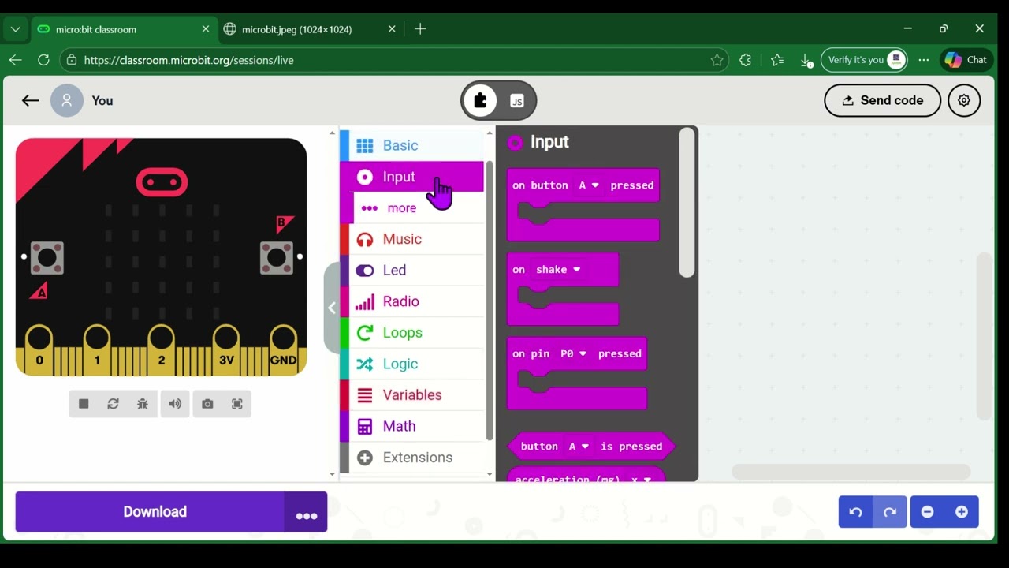Viewport: 1009px width, 568px height.
Task: Go back using the classroom back arrow
Action: coord(30,100)
